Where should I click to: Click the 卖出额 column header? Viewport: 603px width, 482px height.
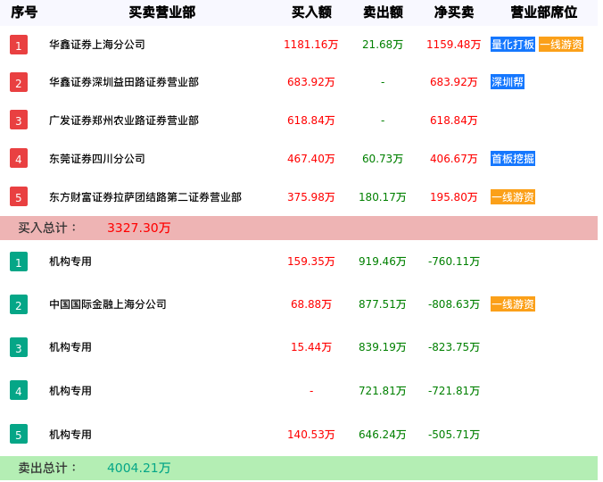[383, 12]
